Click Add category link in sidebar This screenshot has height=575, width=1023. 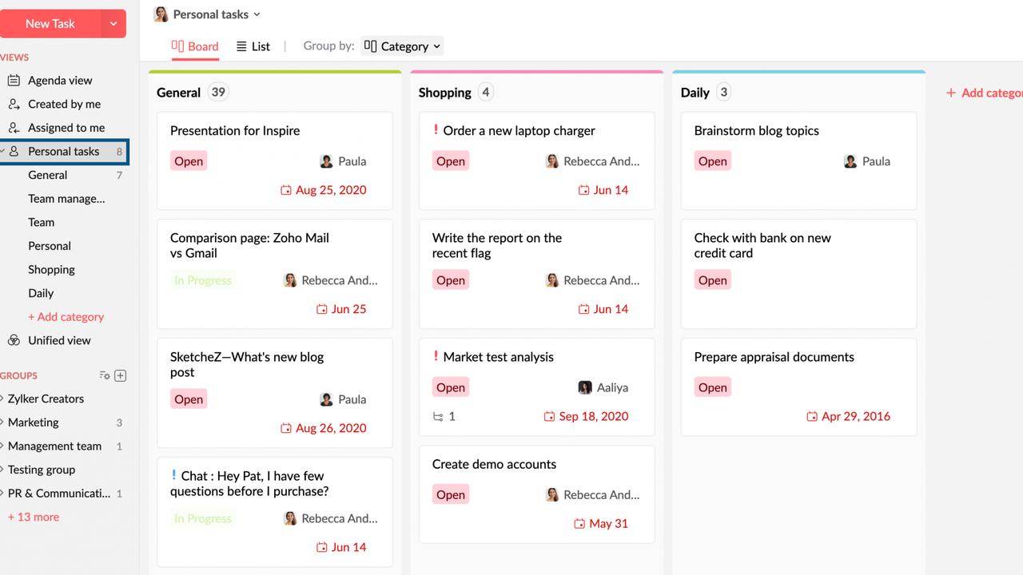pyautogui.click(x=66, y=317)
